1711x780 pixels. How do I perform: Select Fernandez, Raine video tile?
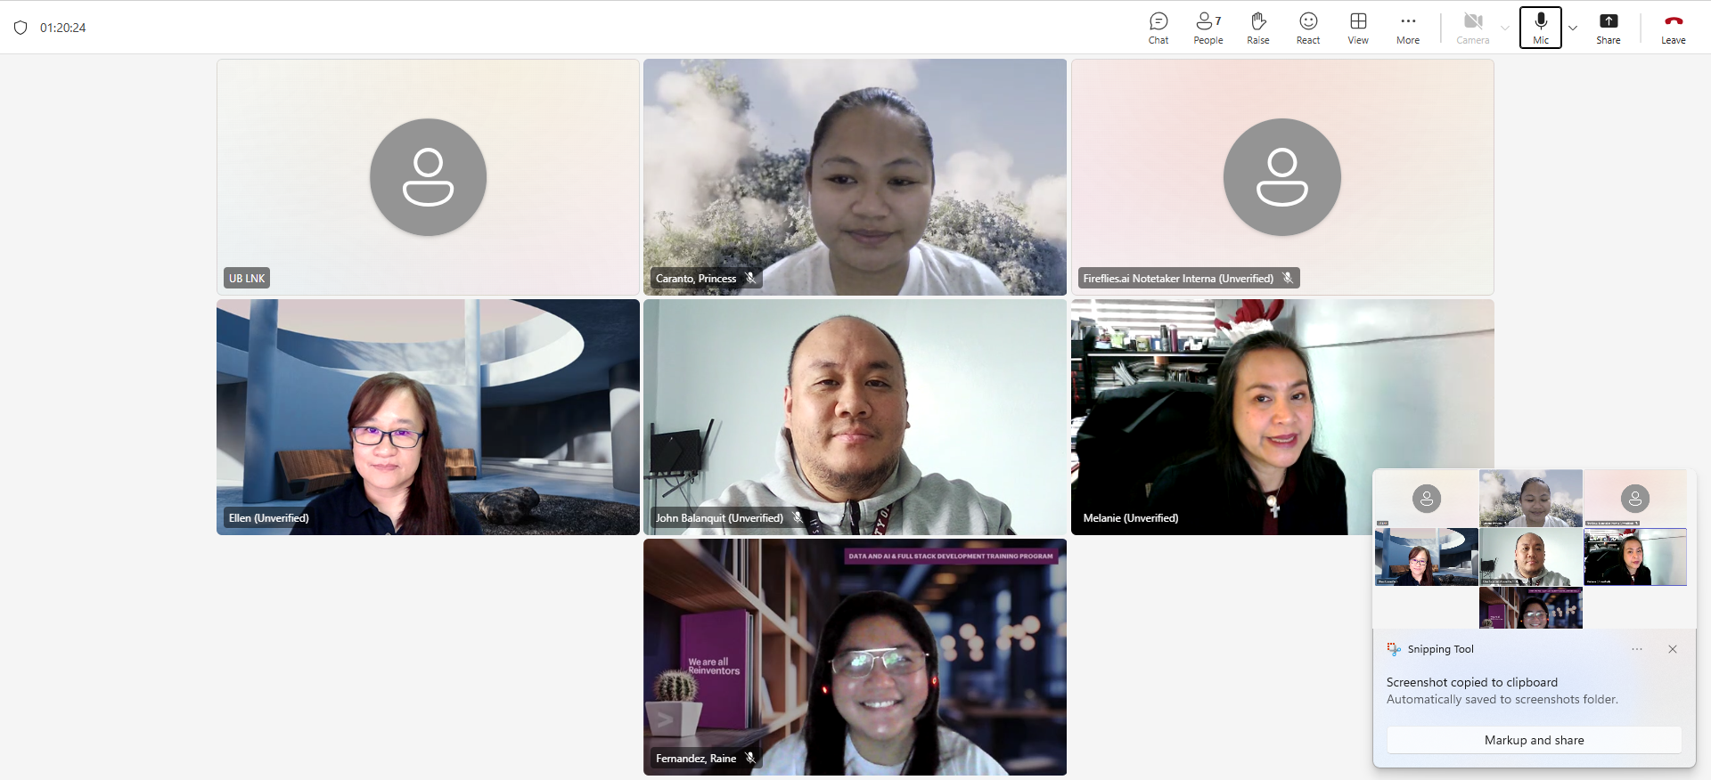855,657
